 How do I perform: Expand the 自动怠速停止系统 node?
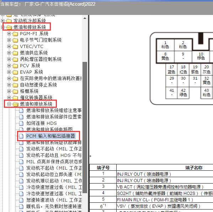(9, 85)
